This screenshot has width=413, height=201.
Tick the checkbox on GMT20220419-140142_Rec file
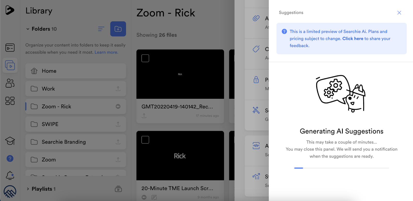pyautogui.click(x=145, y=58)
